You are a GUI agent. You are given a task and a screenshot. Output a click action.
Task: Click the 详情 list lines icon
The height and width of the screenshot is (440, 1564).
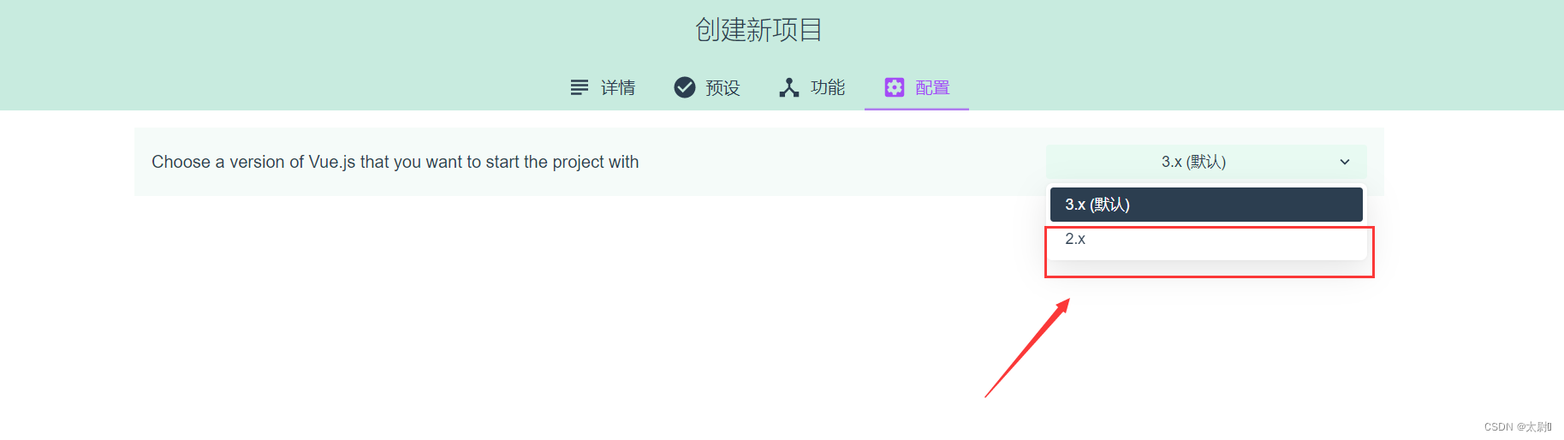tap(580, 87)
